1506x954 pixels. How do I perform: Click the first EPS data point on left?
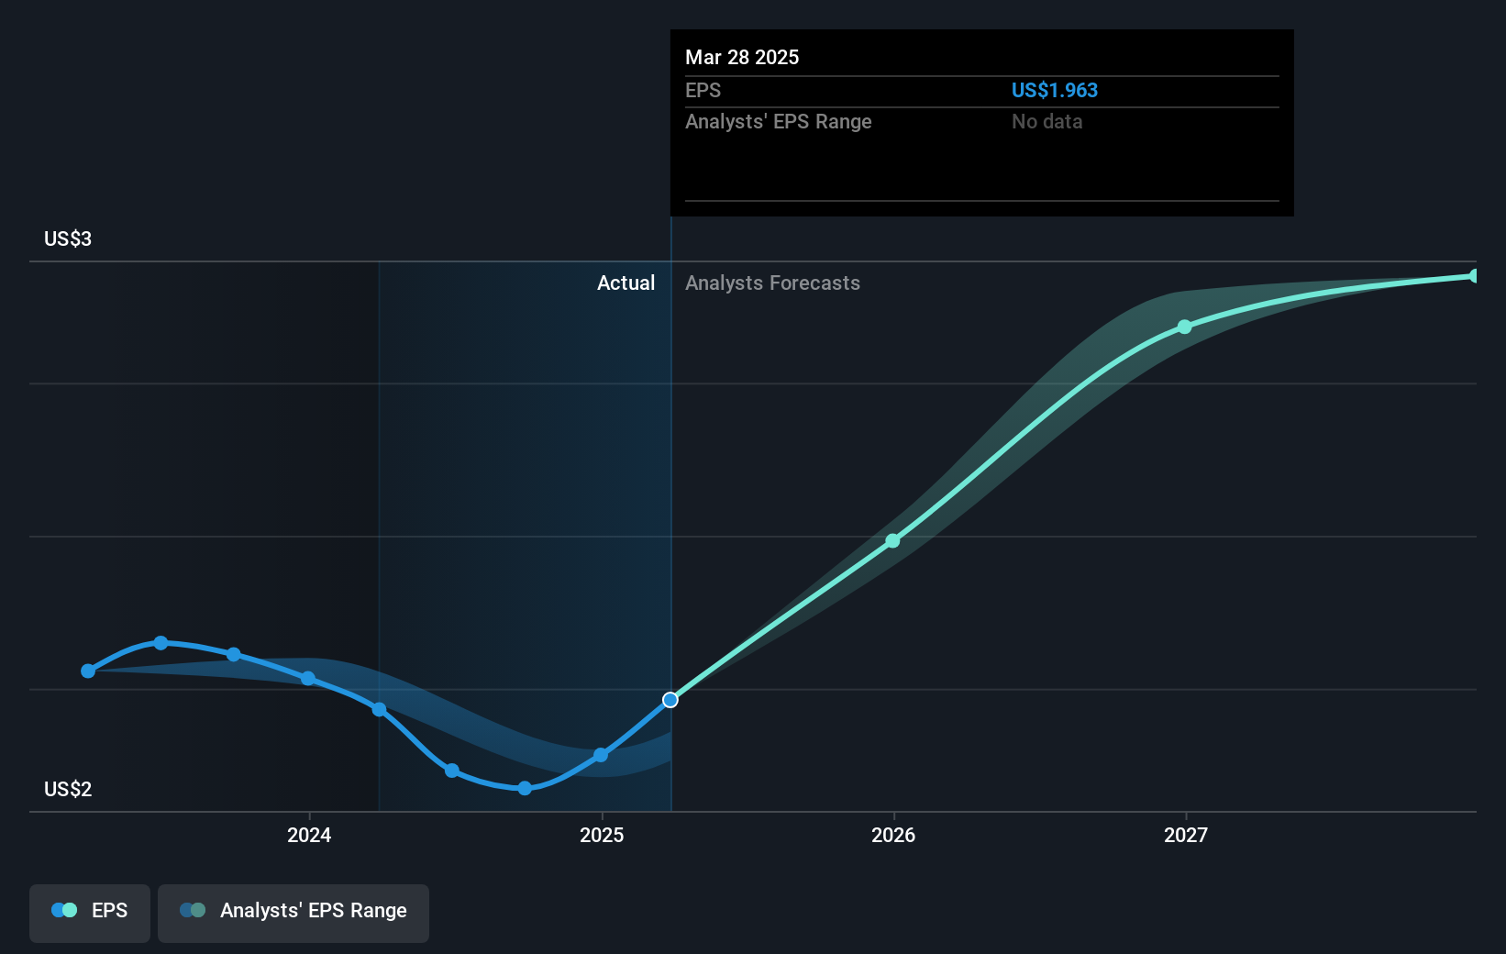[88, 671]
